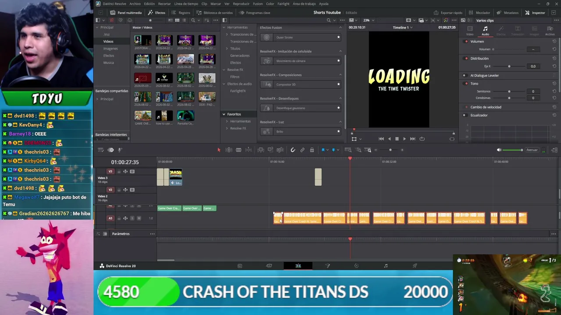Collapse the Efectos de audio node
Image resolution: width=561 pixels, height=315 pixels.
(x=224, y=84)
